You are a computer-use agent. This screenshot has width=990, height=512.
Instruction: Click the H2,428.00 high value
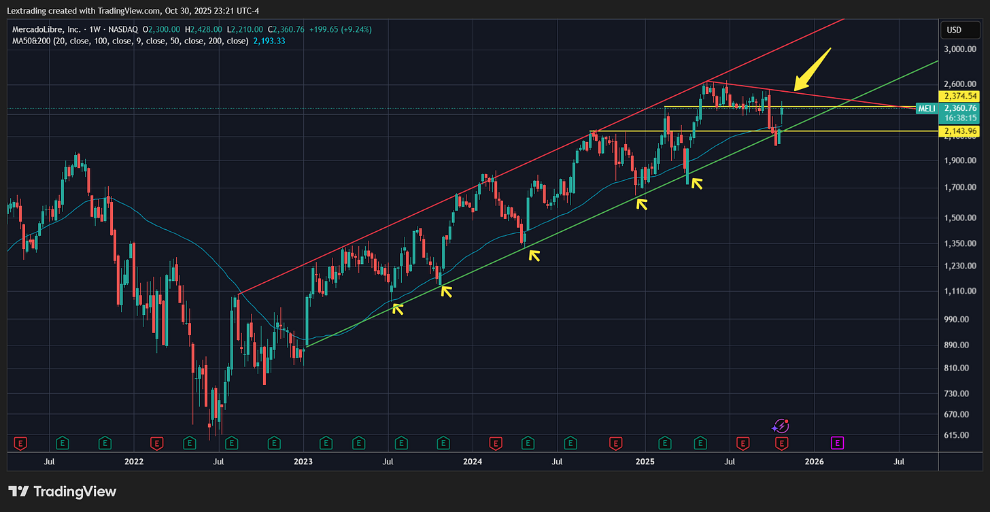[x=203, y=30]
